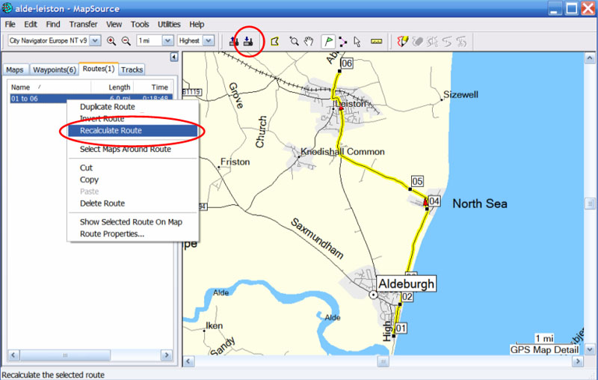The image size is (598, 380).
Task: Select the Hand pan tool
Action: pos(309,41)
